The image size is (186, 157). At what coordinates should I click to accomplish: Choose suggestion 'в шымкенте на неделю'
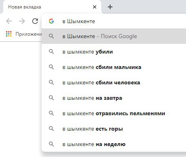[114, 144]
